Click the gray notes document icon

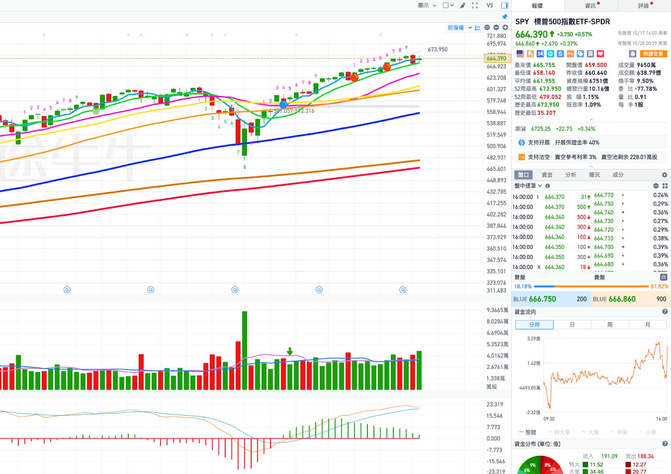pyautogui.click(x=590, y=54)
